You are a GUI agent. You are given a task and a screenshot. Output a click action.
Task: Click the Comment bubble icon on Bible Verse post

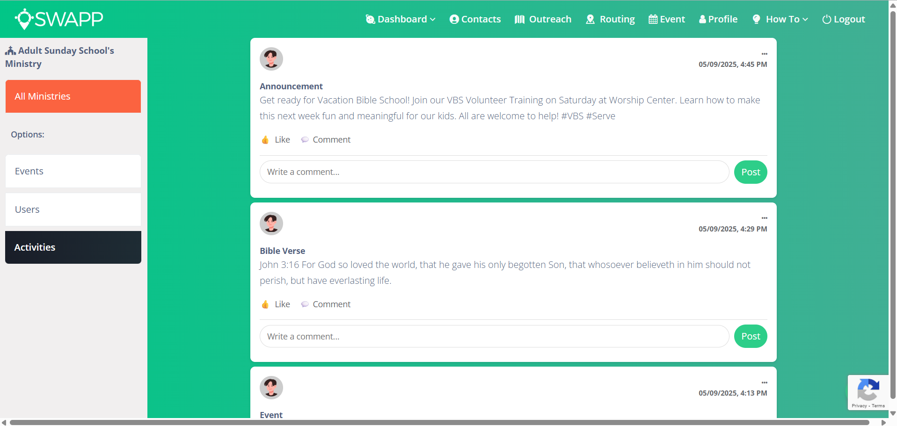coord(305,304)
